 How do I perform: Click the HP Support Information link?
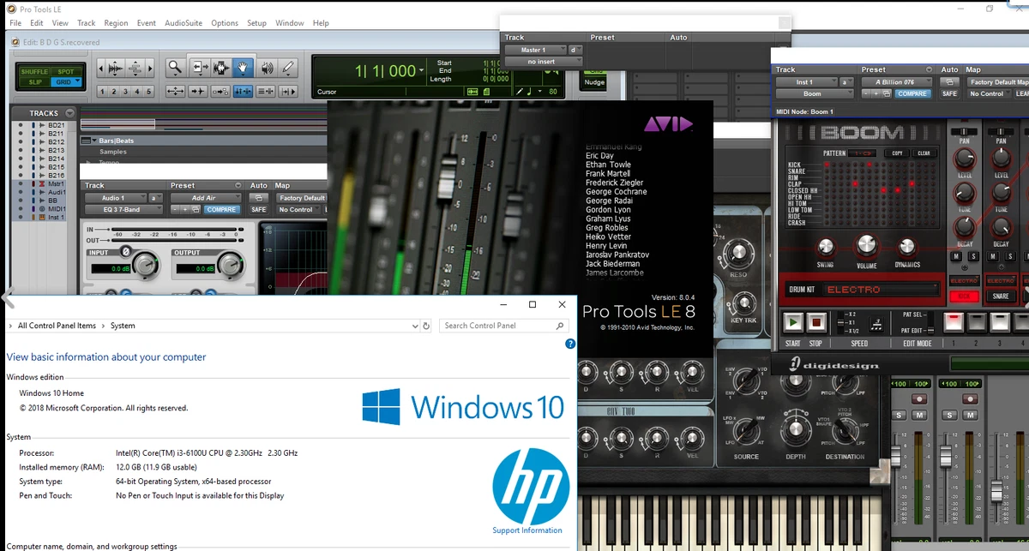[x=527, y=530]
